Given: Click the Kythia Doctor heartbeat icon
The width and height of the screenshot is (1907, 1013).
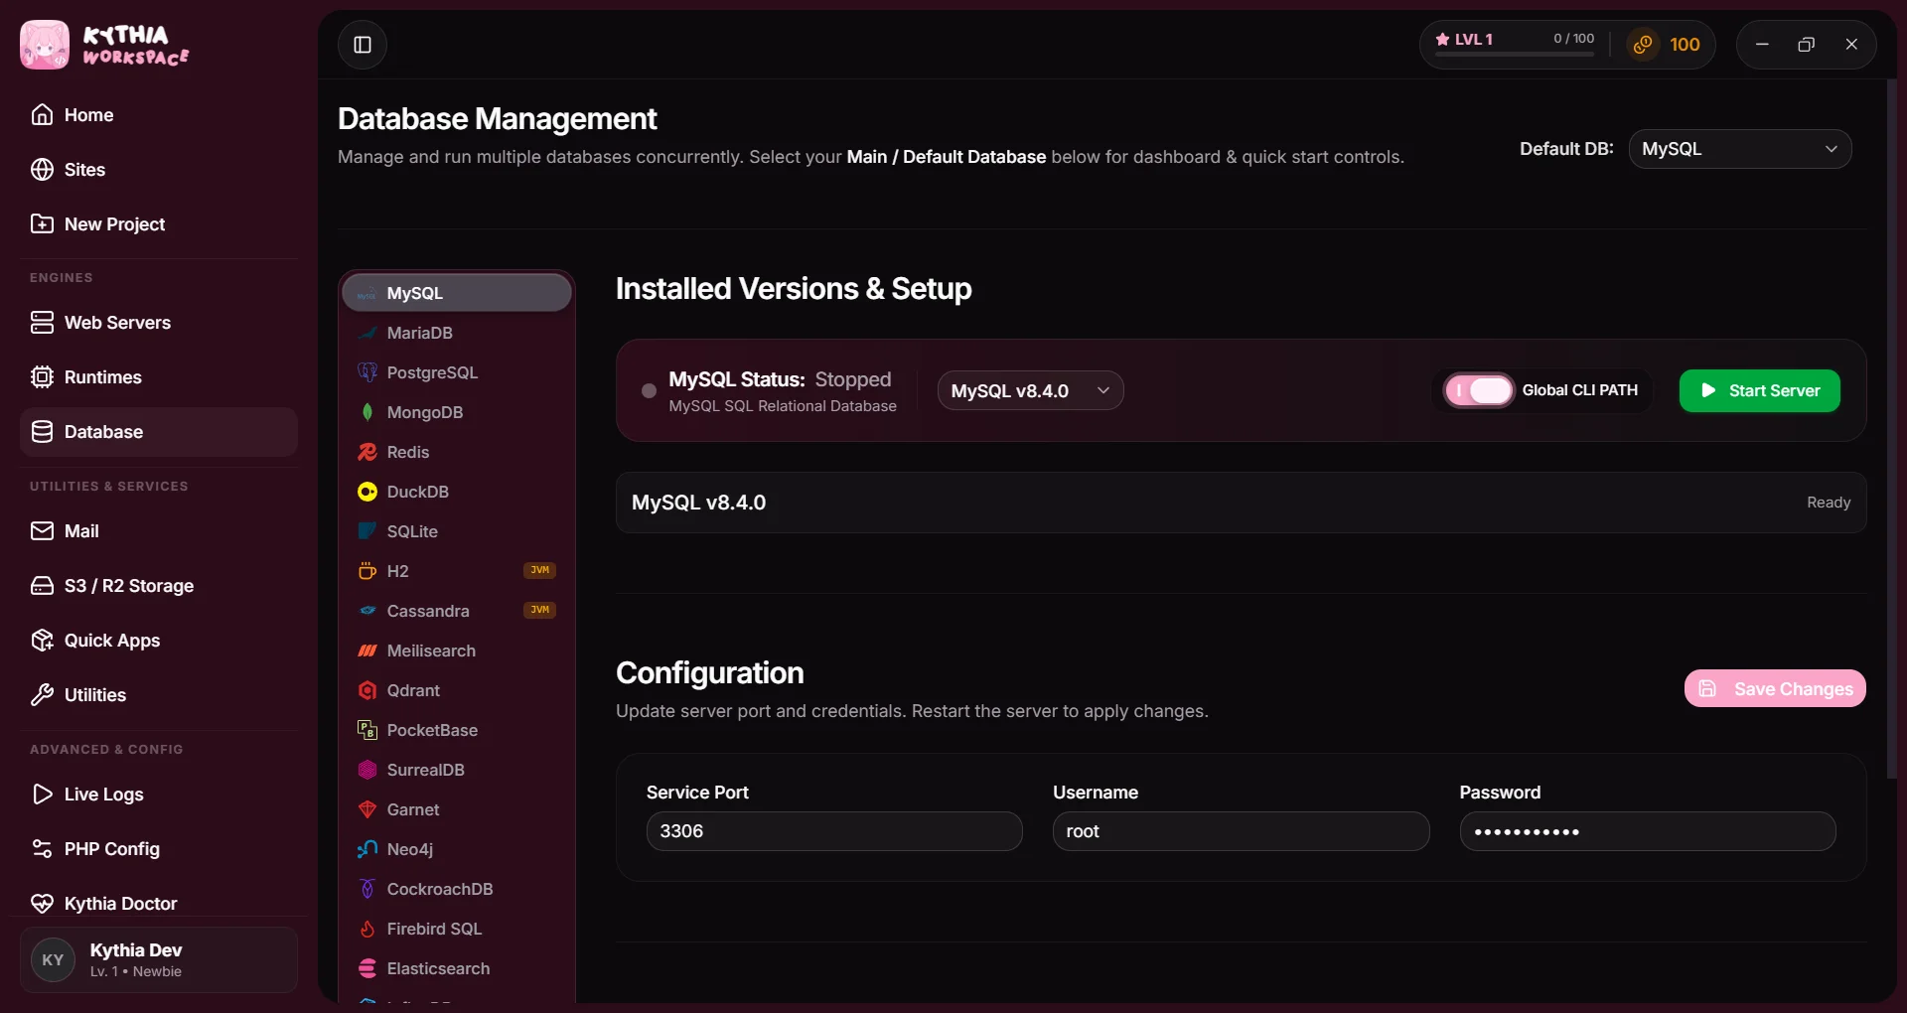Looking at the screenshot, I should (x=42, y=904).
